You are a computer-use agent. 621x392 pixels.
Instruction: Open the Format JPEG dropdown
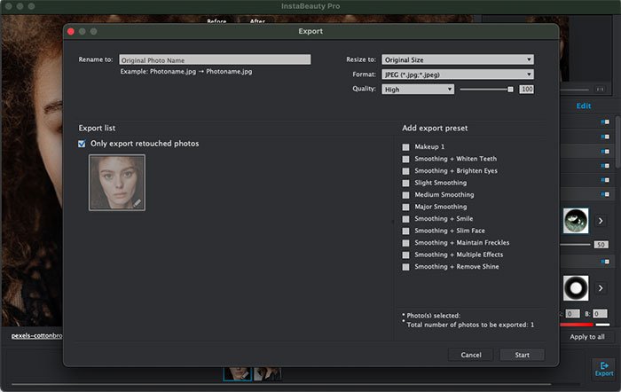(458, 74)
